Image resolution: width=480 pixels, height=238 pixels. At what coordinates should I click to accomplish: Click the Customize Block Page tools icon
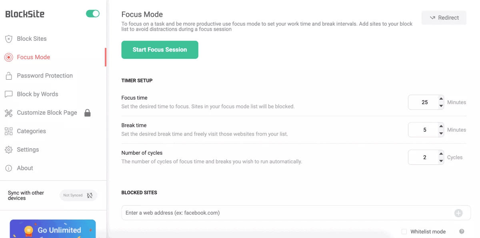pyautogui.click(x=9, y=112)
